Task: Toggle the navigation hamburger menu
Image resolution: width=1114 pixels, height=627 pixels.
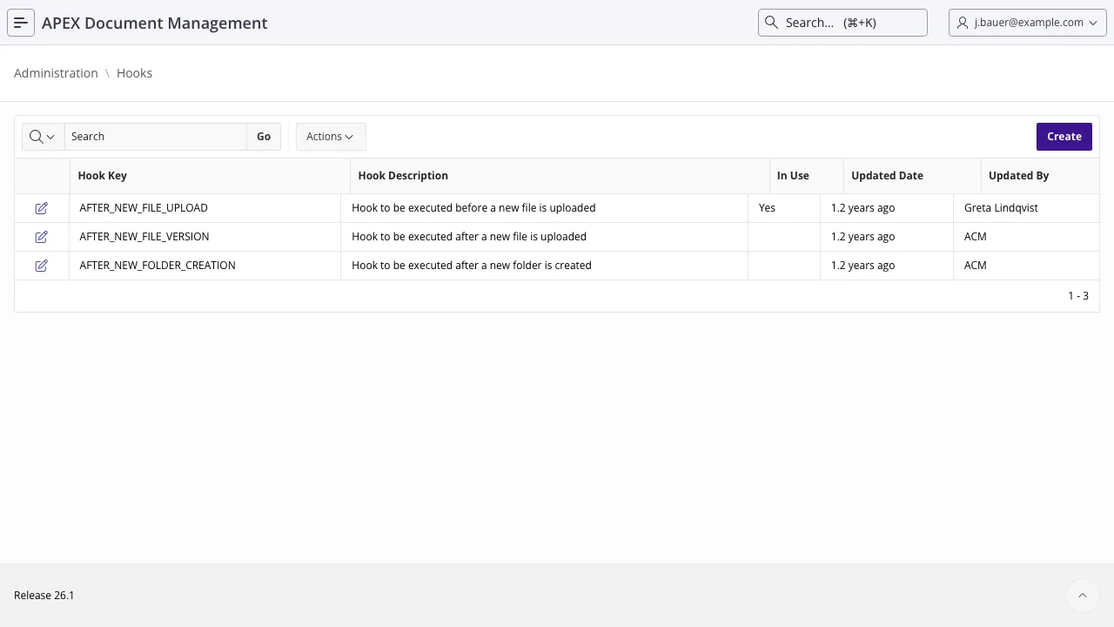Action: point(21,23)
